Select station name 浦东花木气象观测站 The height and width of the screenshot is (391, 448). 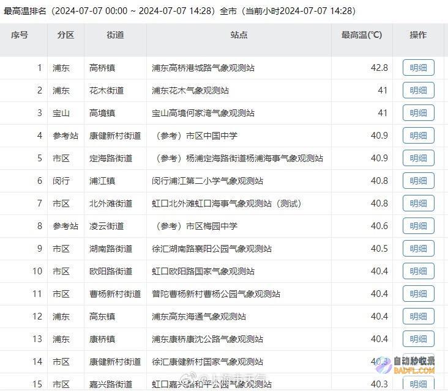(190, 90)
